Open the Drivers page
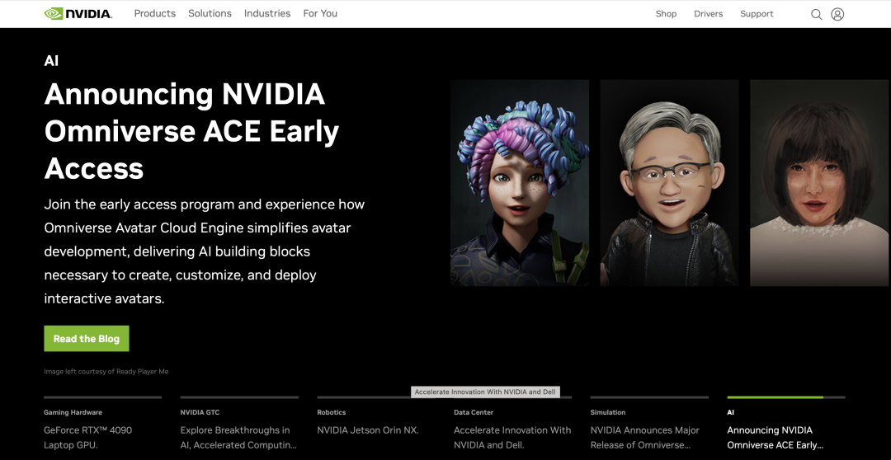The height and width of the screenshot is (460, 891). (708, 14)
